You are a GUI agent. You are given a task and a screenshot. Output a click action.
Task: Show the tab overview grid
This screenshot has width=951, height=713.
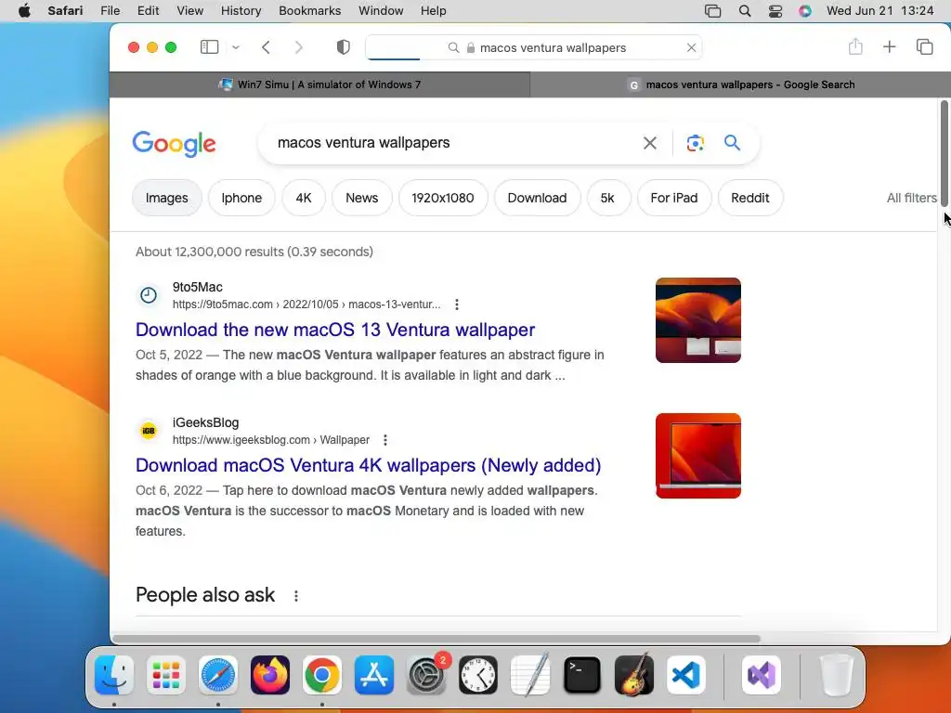tap(924, 46)
